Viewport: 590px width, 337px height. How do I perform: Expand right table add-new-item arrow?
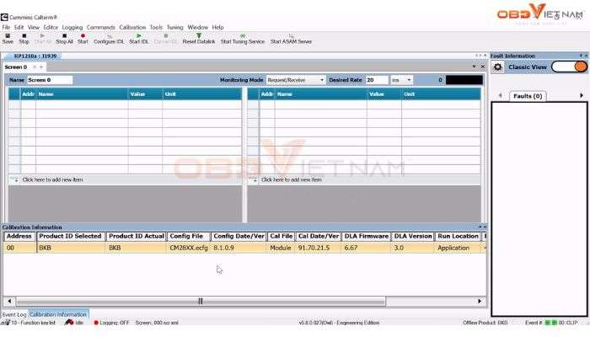[x=255, y=179]
